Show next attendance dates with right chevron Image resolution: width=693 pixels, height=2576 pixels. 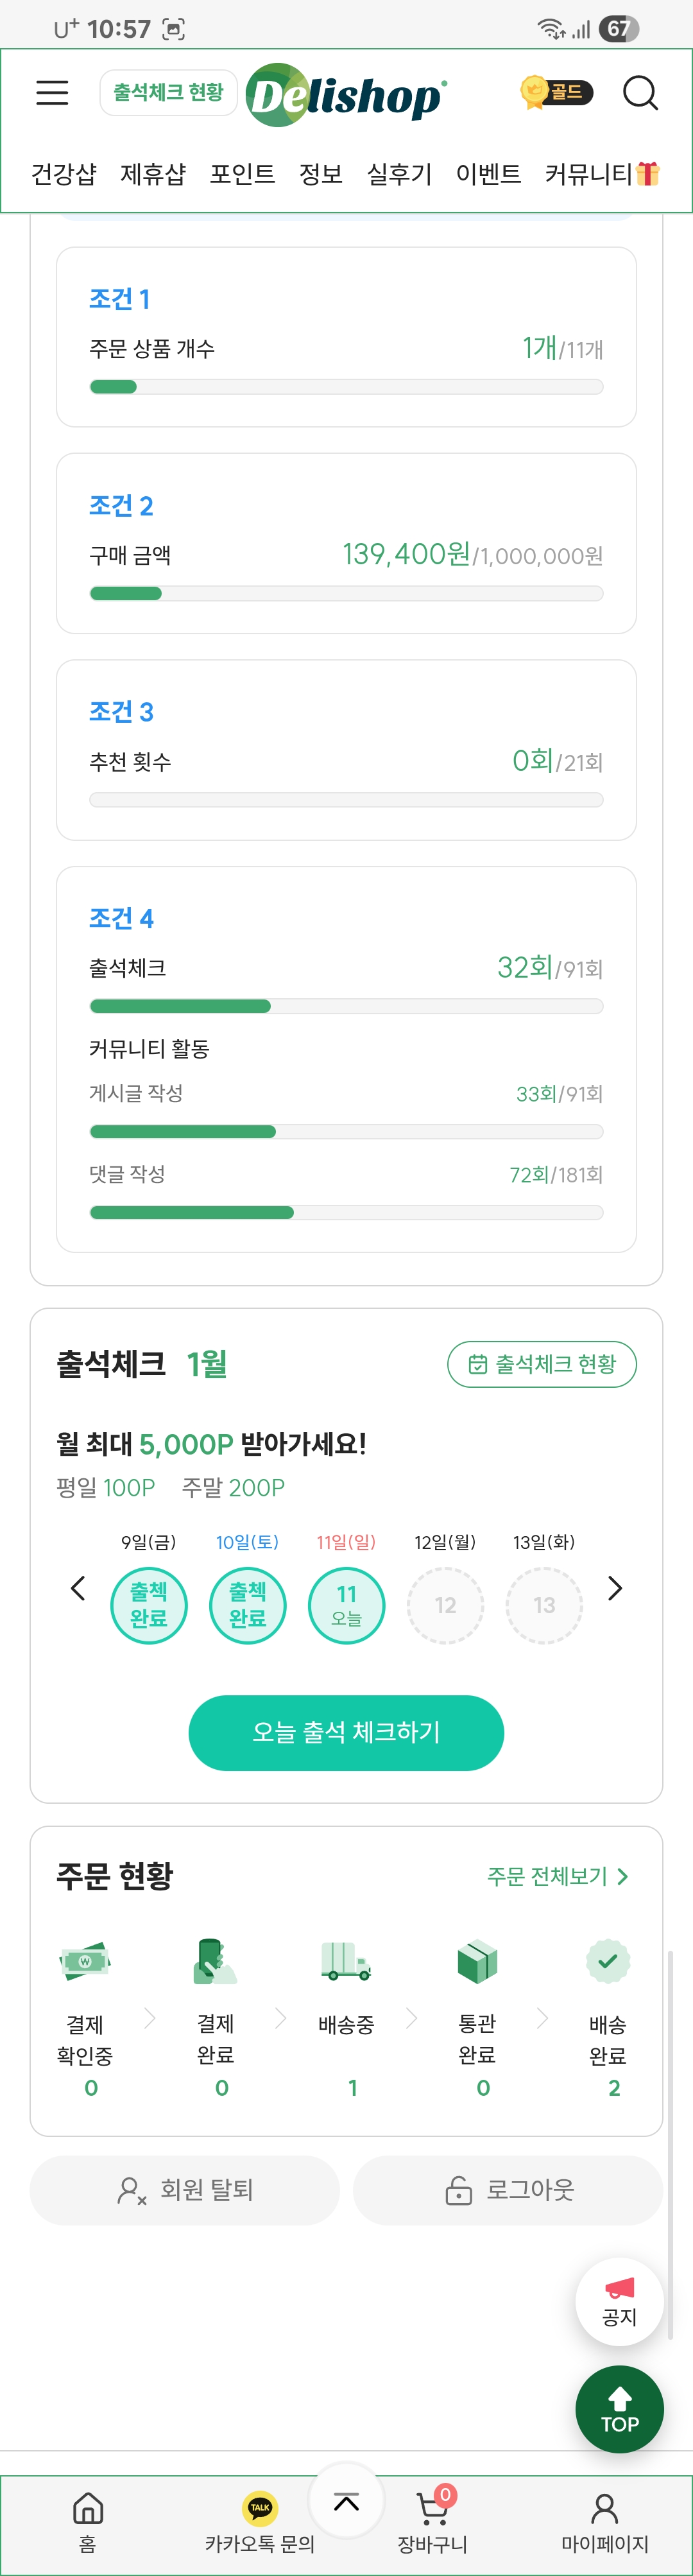(615, 1588)
